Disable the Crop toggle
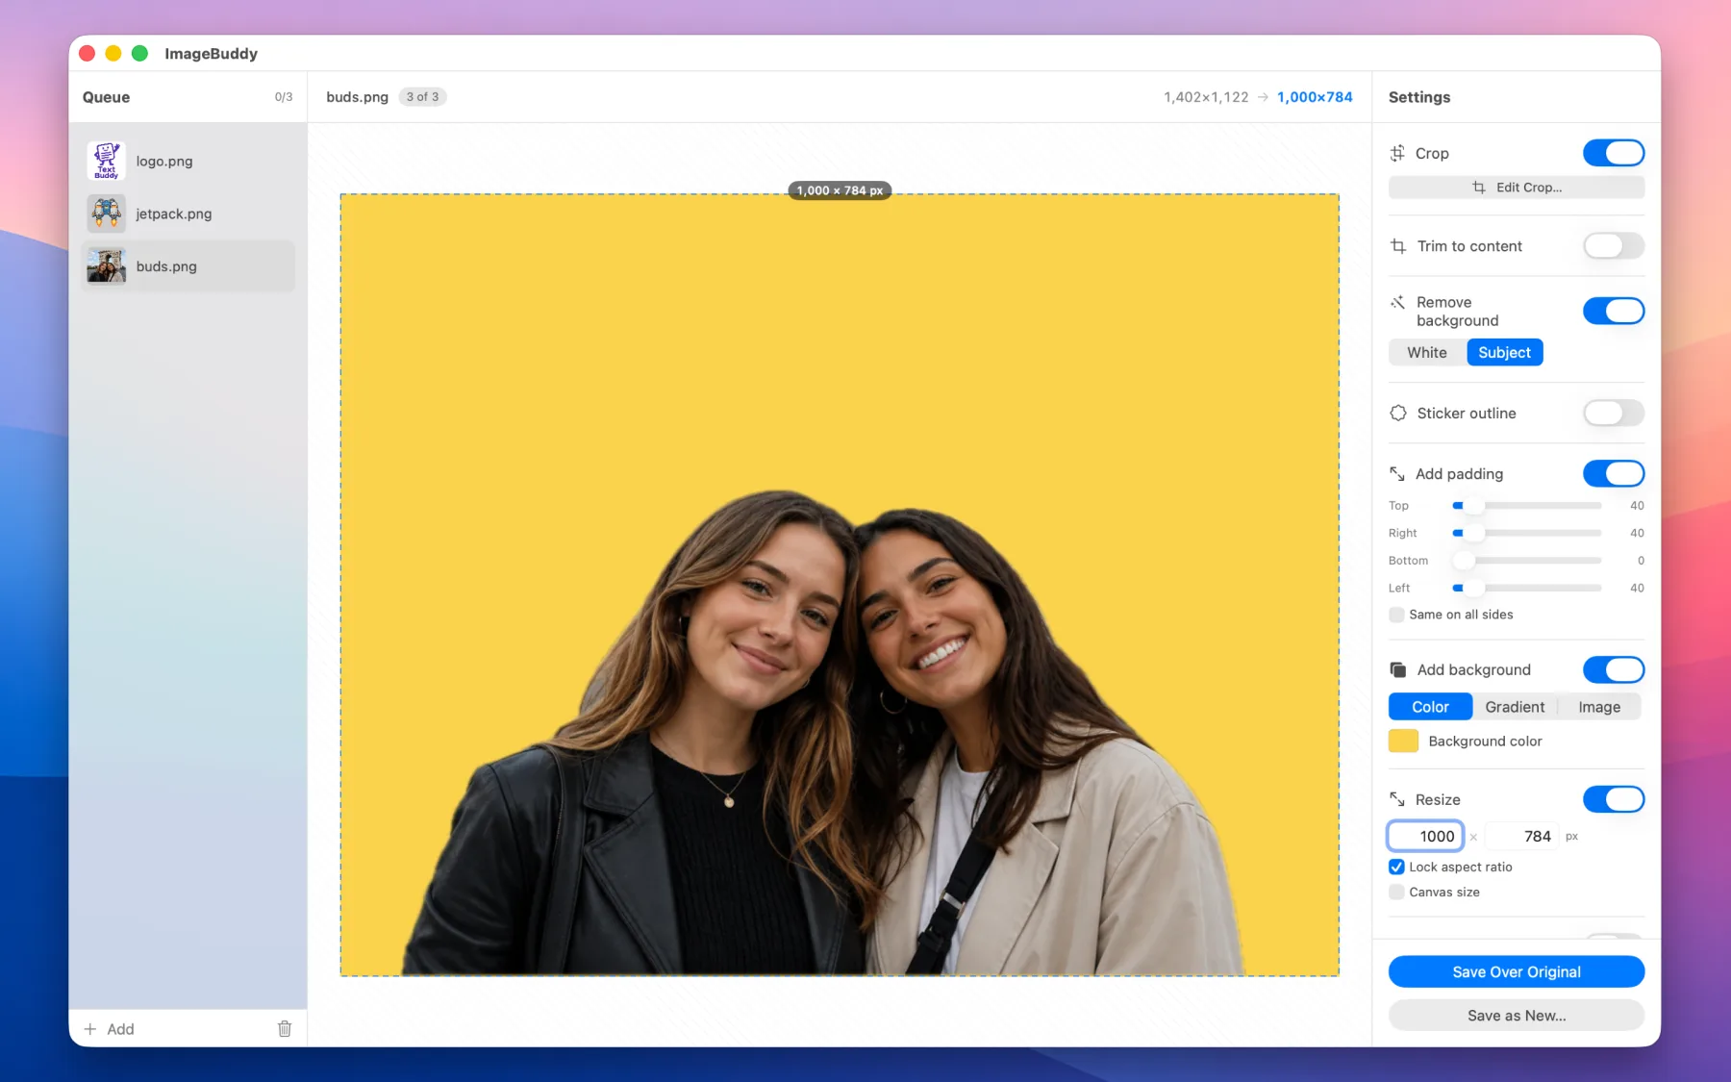1731x1082 pixels. 1613,153
